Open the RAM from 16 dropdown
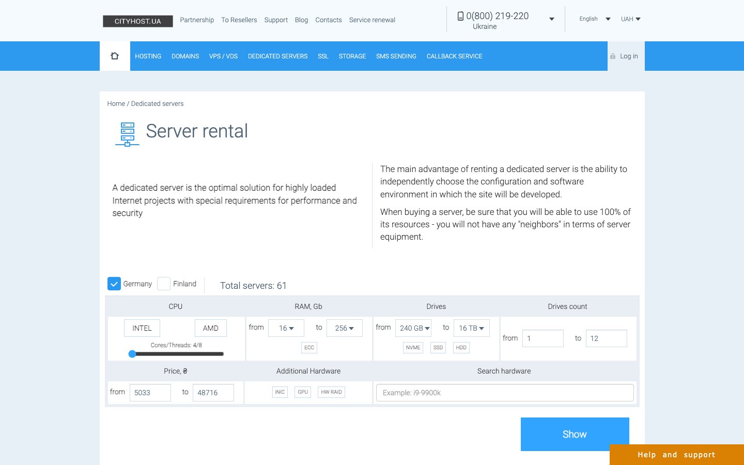The width and height of the screenshot is (744, 465). pos(286,328)
